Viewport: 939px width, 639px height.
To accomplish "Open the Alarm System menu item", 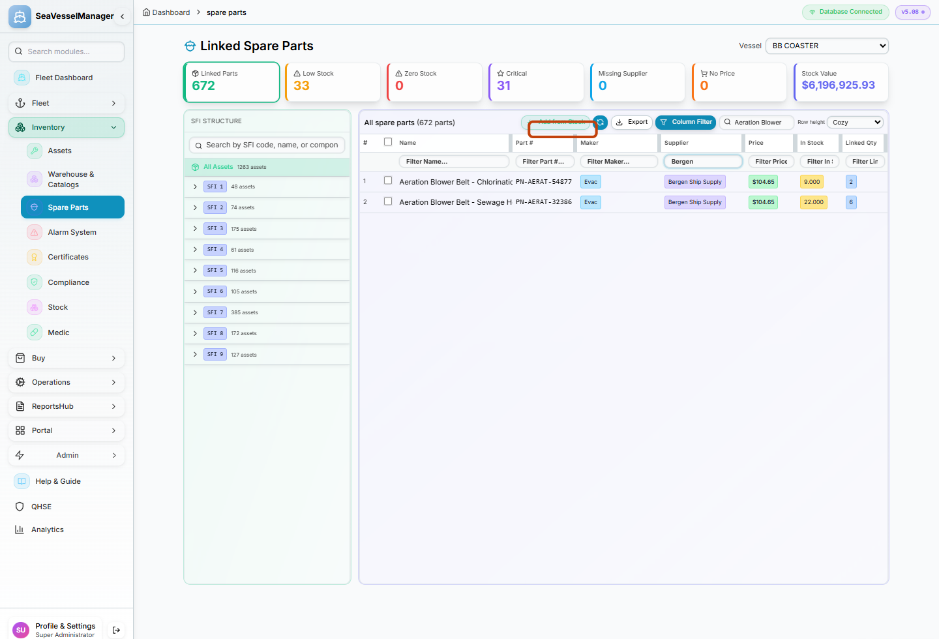I will coord(72,232).
